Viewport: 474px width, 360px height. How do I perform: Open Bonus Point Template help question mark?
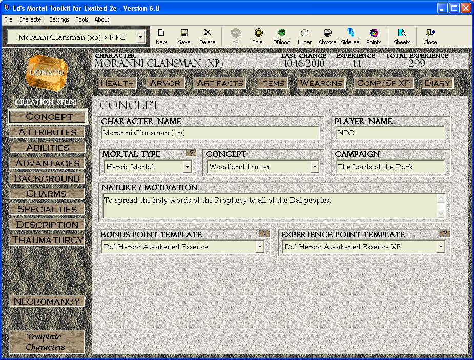(264, 233)
